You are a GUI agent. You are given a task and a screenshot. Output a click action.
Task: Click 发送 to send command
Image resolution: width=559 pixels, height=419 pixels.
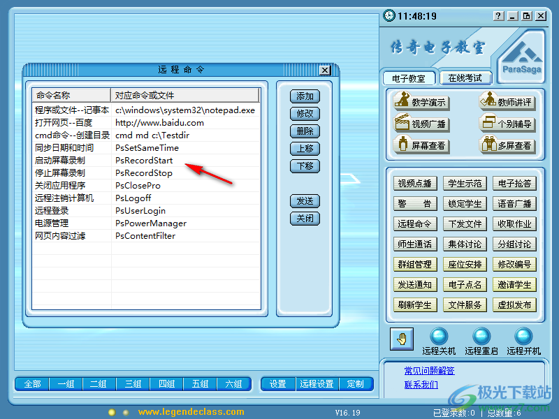click(305, 201)
